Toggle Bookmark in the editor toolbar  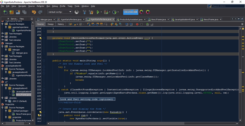click(120, 24)
